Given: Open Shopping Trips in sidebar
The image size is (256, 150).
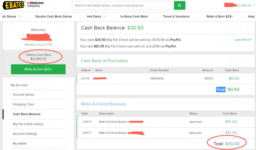Looking at the screenshot, I should tap(24, 105).
